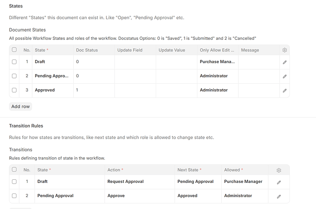Viewport: 316px width, 209px height.
Task: Click Action cell reading Request Approval
Action: pos(139,182)
